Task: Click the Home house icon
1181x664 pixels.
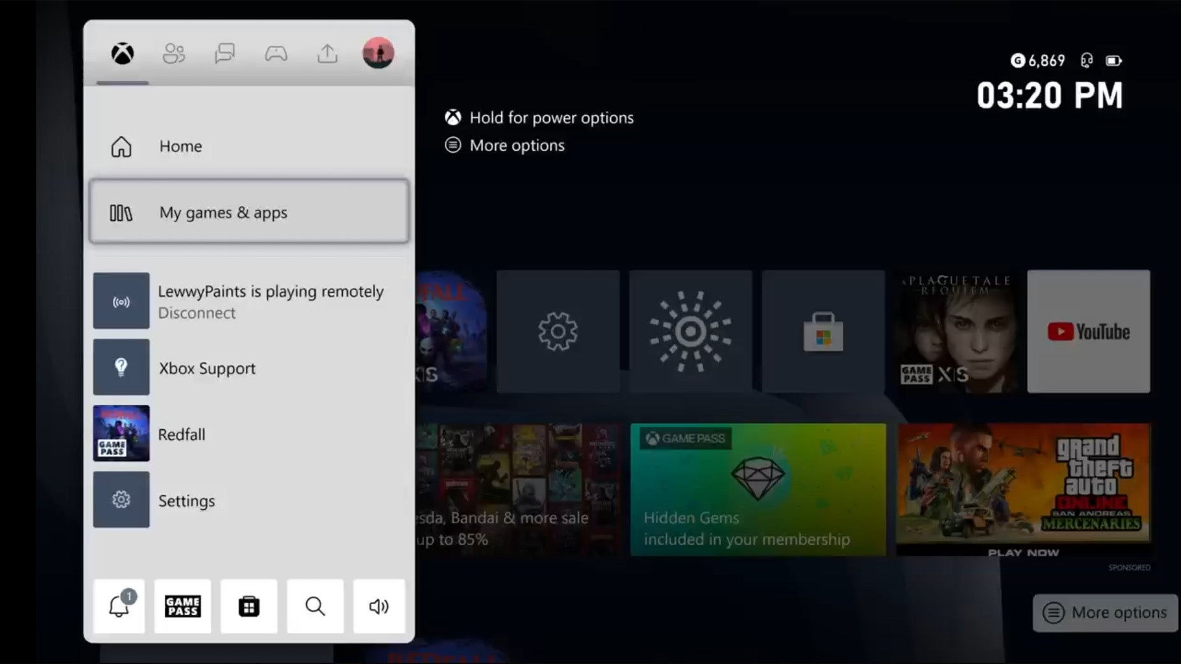Action: pos(121,146)
